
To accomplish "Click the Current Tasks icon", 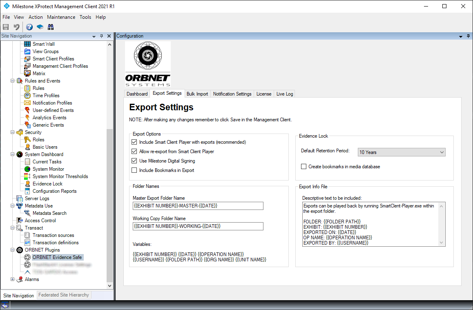I will [27, 162].
